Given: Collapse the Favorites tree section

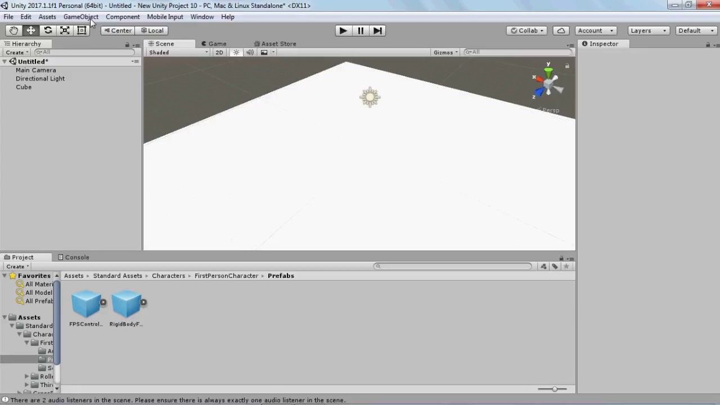Looking at the screenshot, I should click(4, 276).
